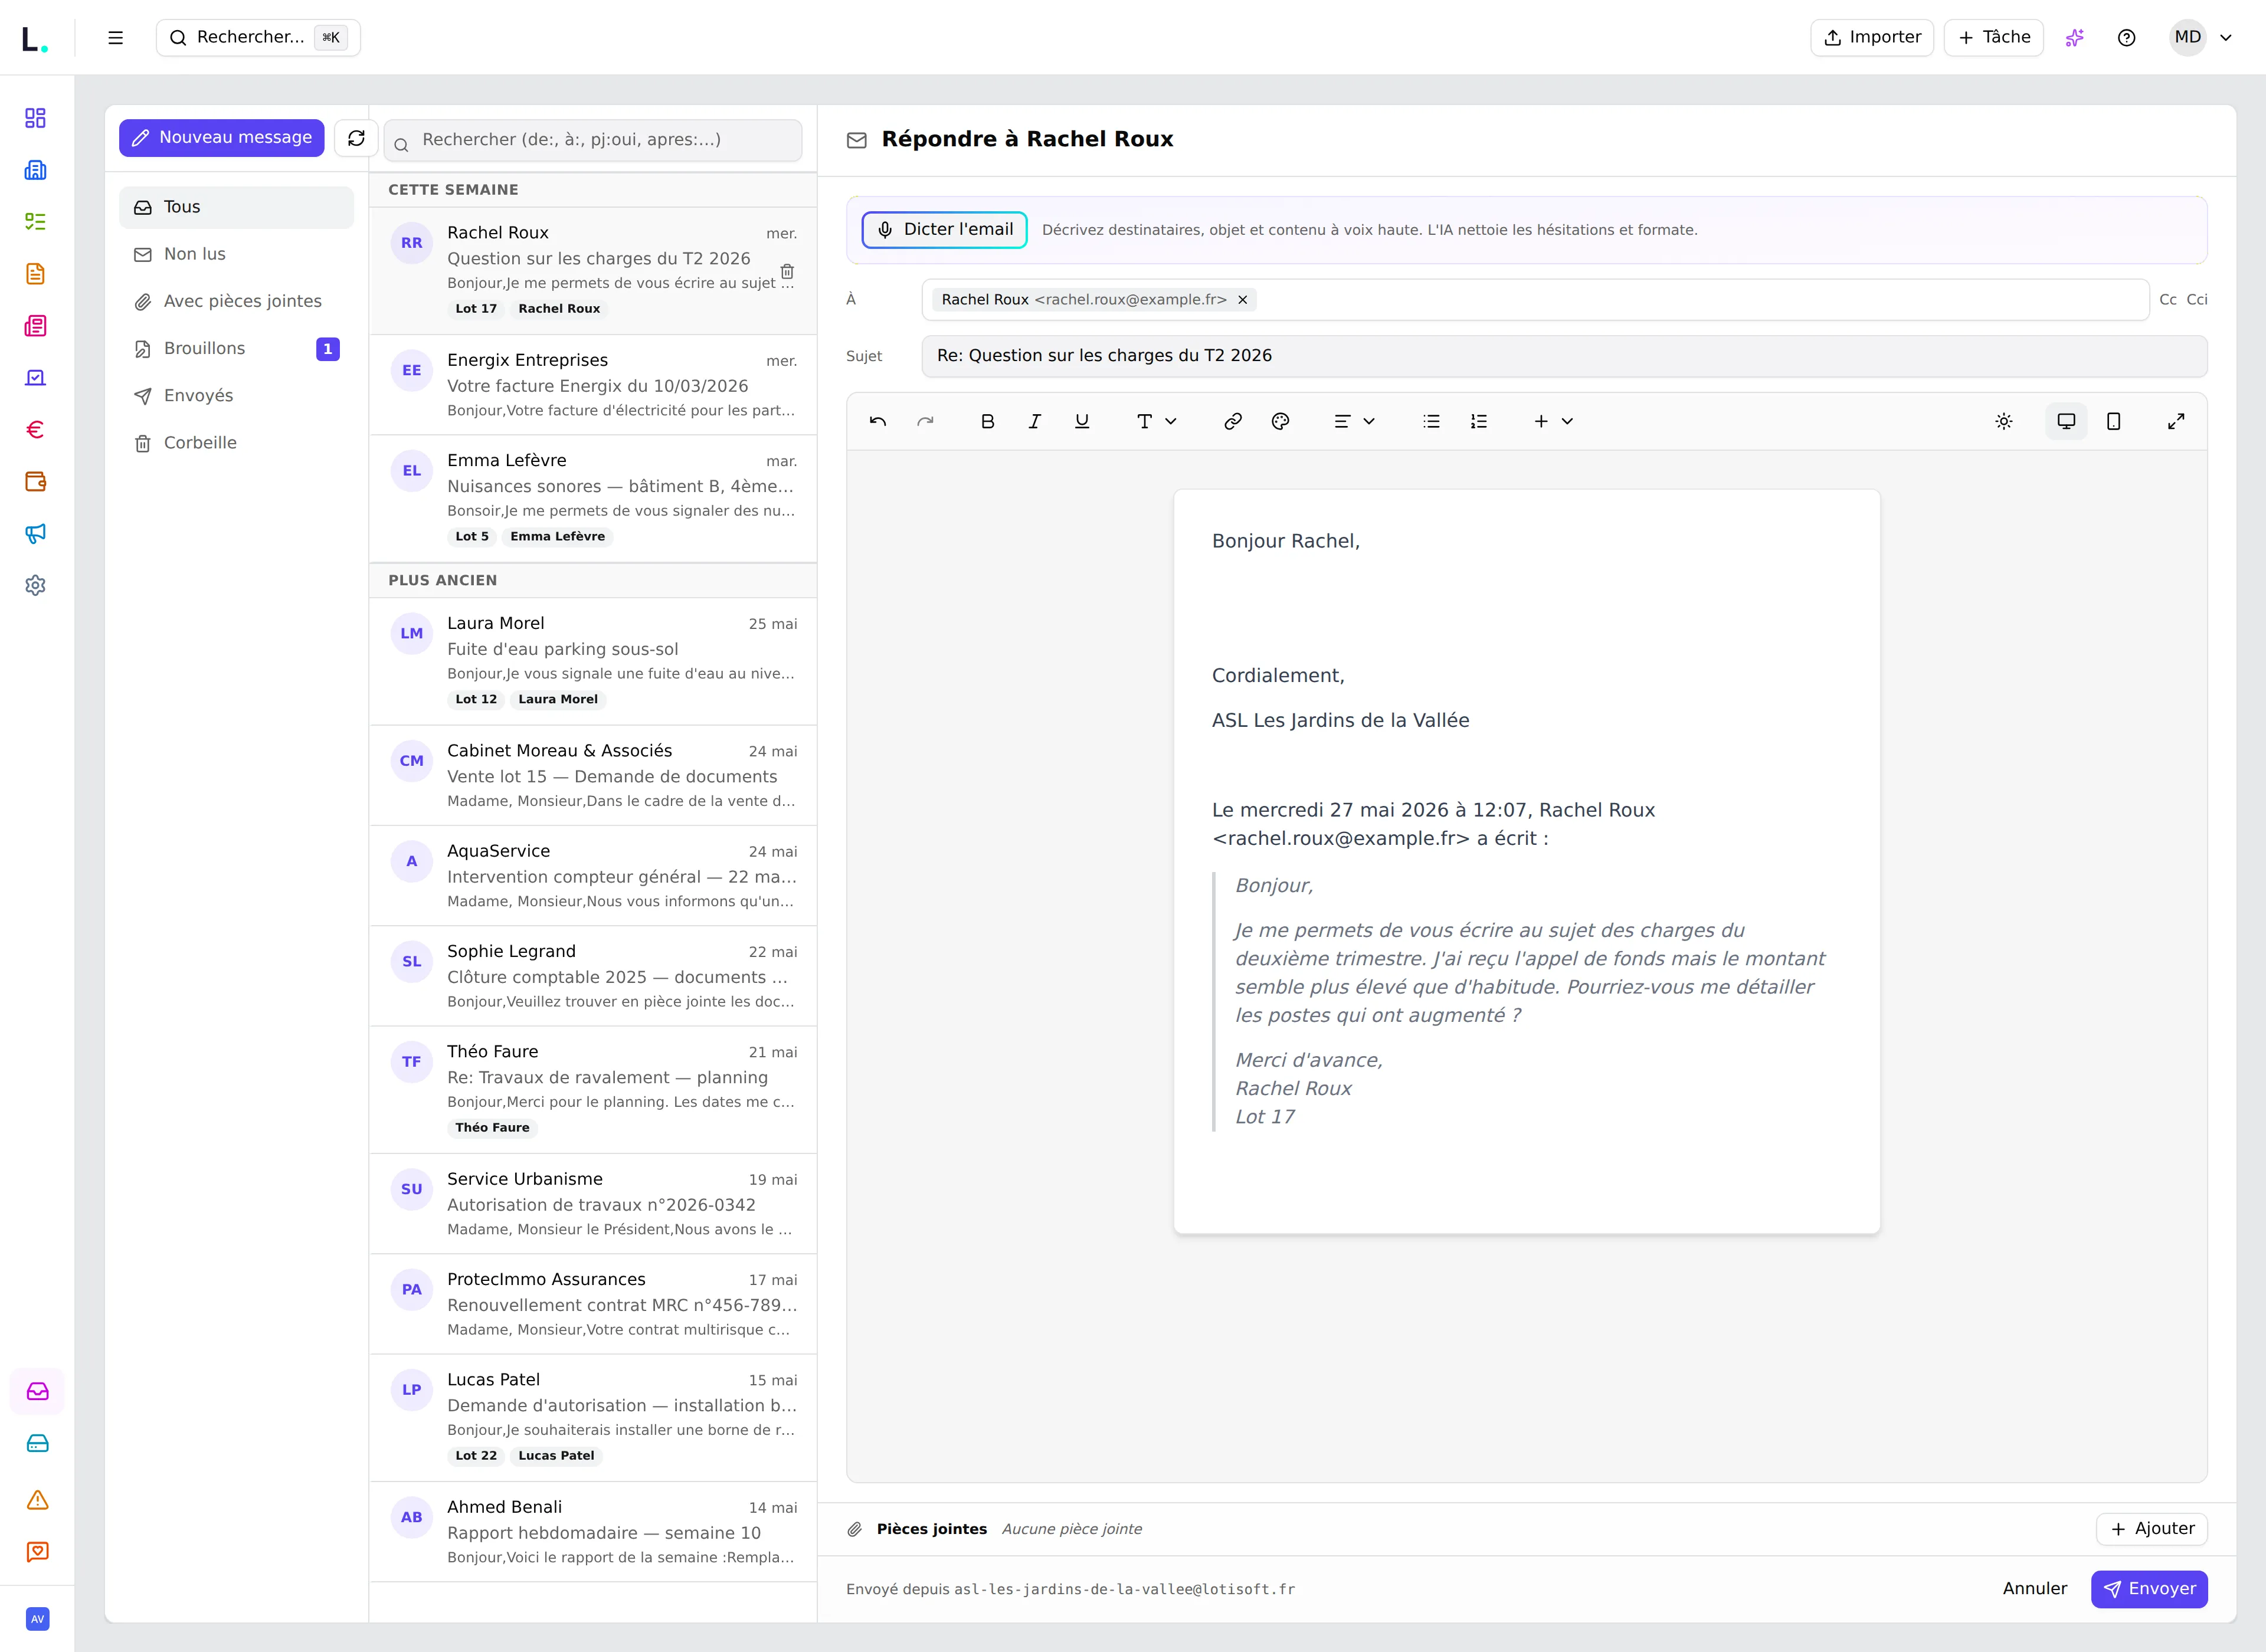Open the documents icon in sidebar

(36, 274)
